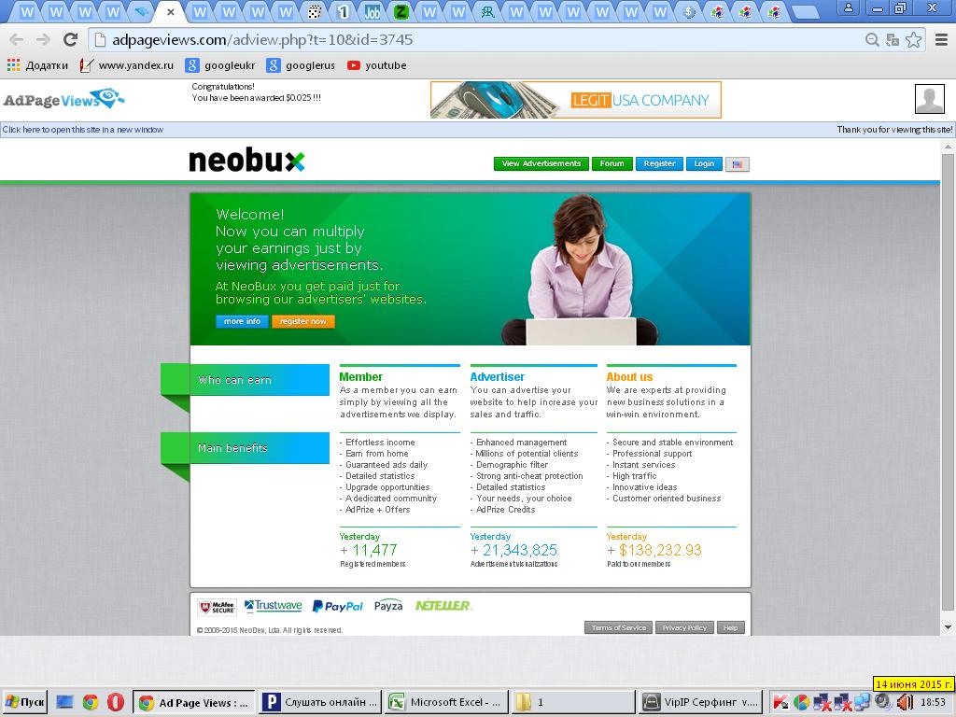Open the language flag selector
The width and height of the screenshot is (956, 717).
738,164
